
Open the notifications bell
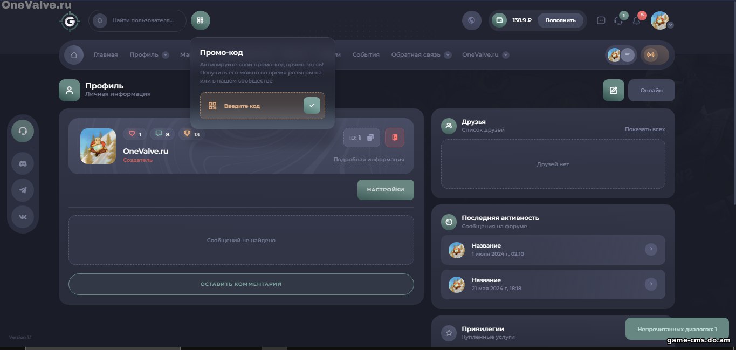coord(636,21)
